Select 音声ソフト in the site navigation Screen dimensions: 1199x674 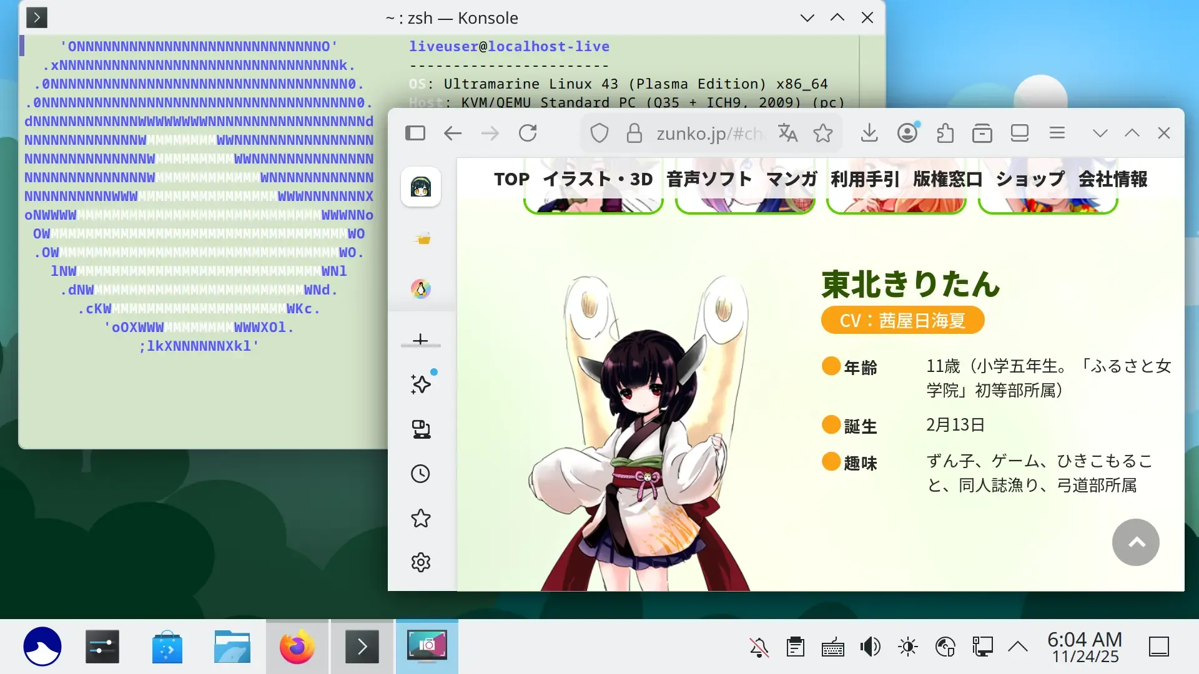point(708,179)
